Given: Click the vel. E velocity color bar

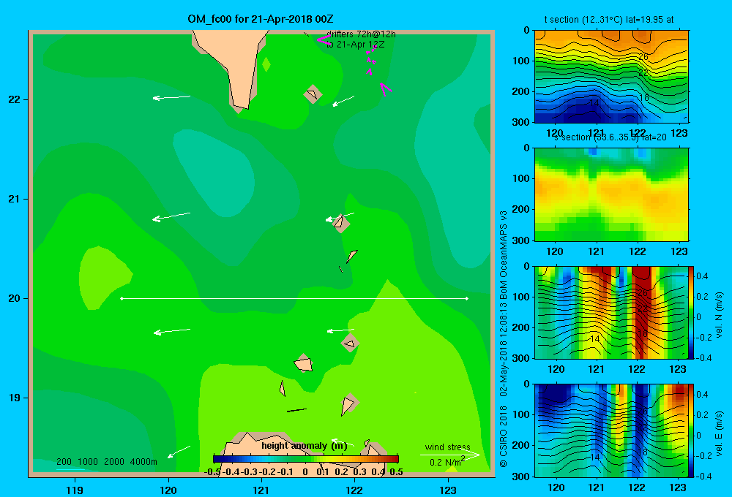Looking at the screenshot, I should pyautogui.click(x=691, y=430).
